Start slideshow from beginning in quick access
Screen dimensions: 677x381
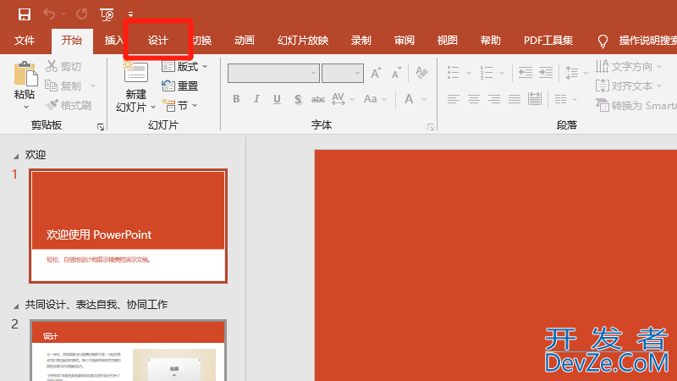click(107, 14)
